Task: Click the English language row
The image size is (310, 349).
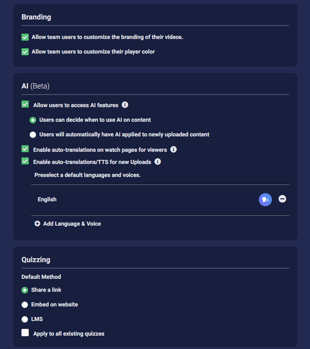Action: (x=160, y=200)
